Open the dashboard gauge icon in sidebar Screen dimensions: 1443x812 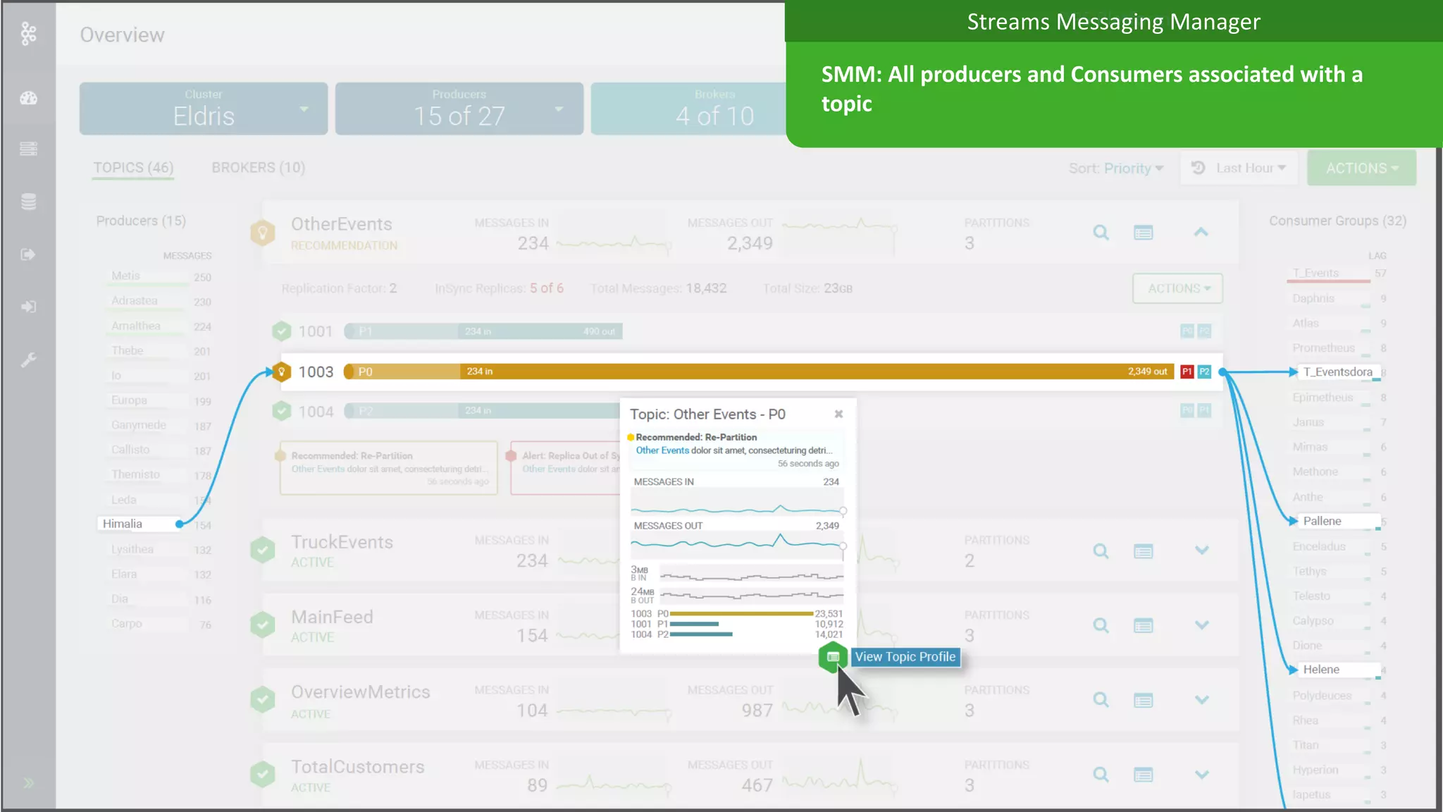click(28, 98)
